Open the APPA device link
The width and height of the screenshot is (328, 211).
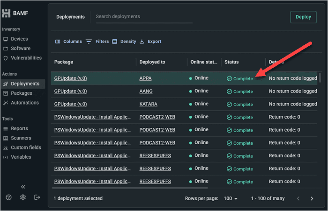(x=145, y=78)
